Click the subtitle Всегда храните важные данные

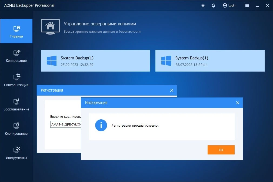click(102, 32)
